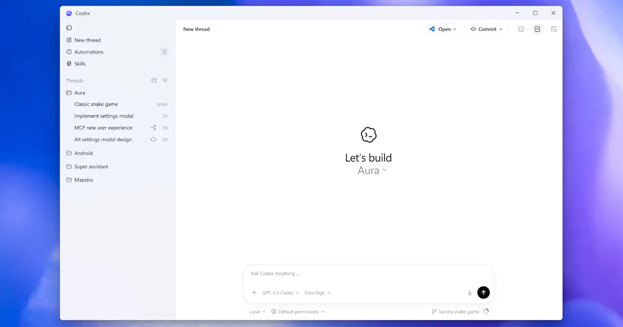The height and width of the screenshot is (327, 623).
Task: Send message with arrow button
Action: click(x=483, y=293)
